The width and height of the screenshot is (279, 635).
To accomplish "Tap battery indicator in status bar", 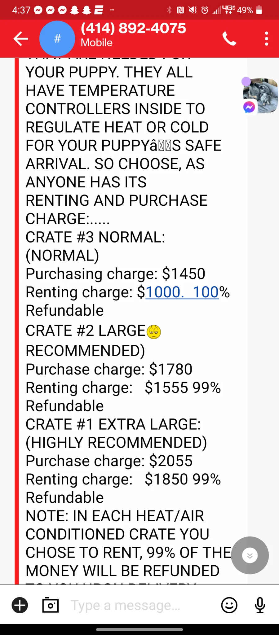I will (259, 10).
